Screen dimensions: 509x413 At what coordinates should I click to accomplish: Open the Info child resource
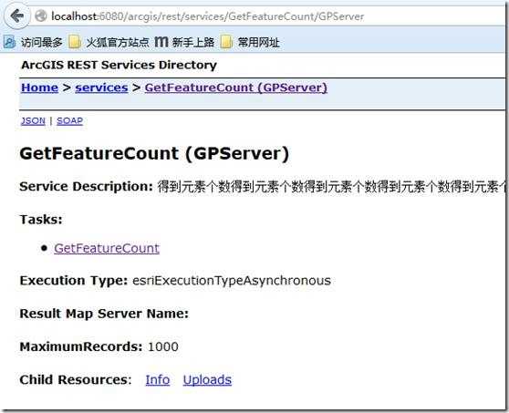click(158, 379)
